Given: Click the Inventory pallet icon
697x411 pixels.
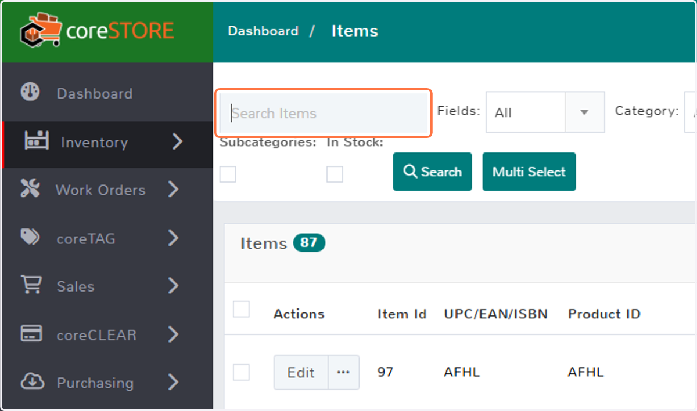Looking at the screenshot, I should [37, 141].
